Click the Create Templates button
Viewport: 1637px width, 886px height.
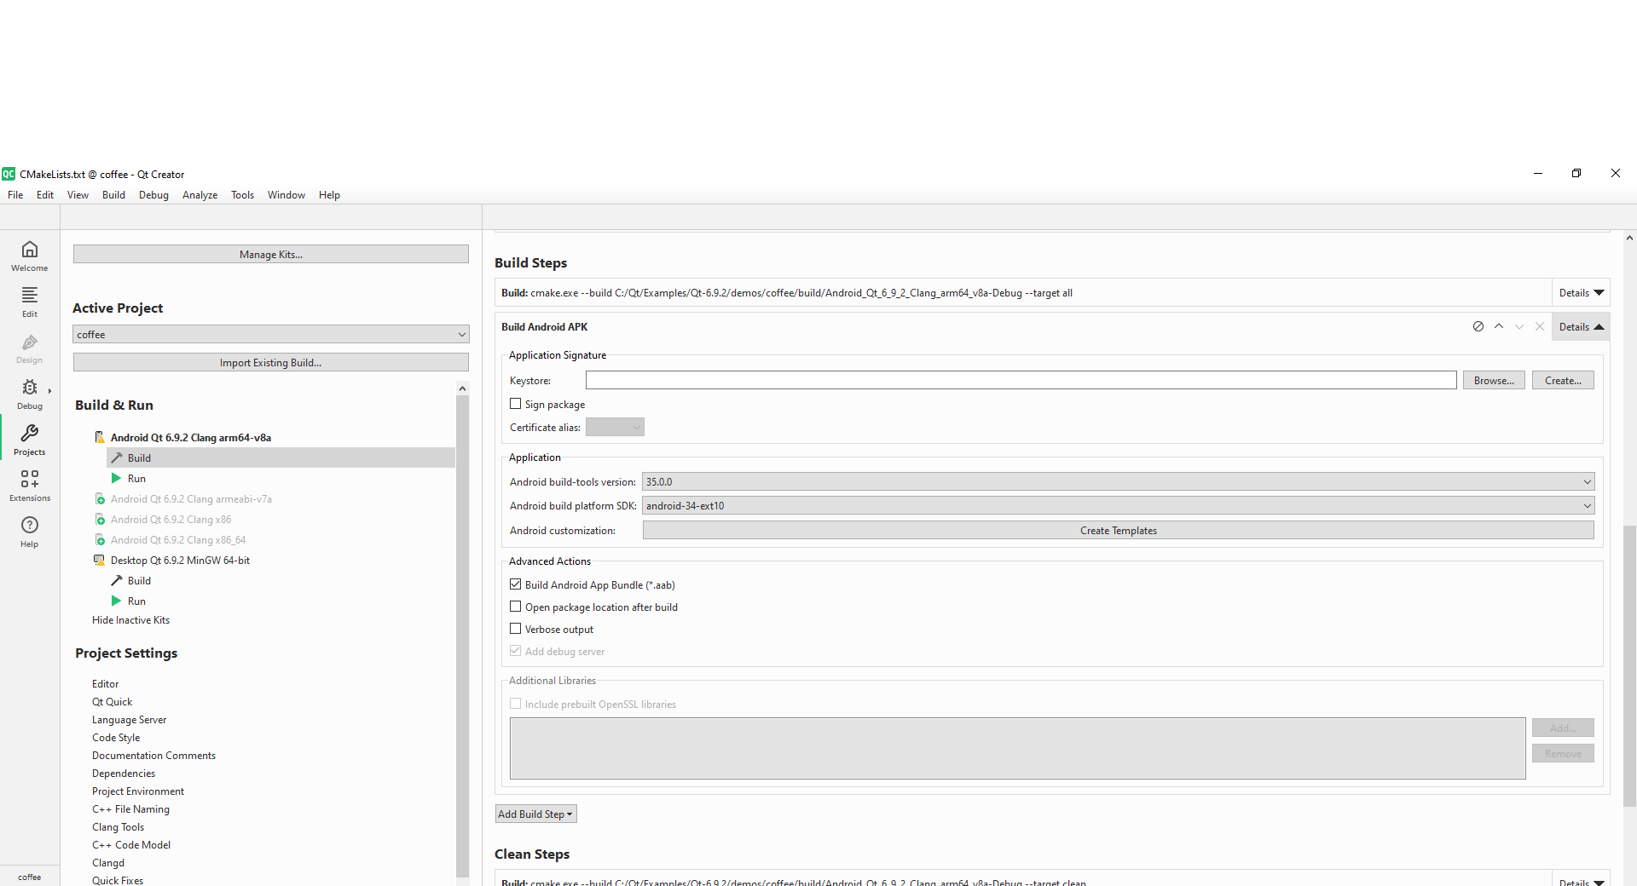point(1118,530)
